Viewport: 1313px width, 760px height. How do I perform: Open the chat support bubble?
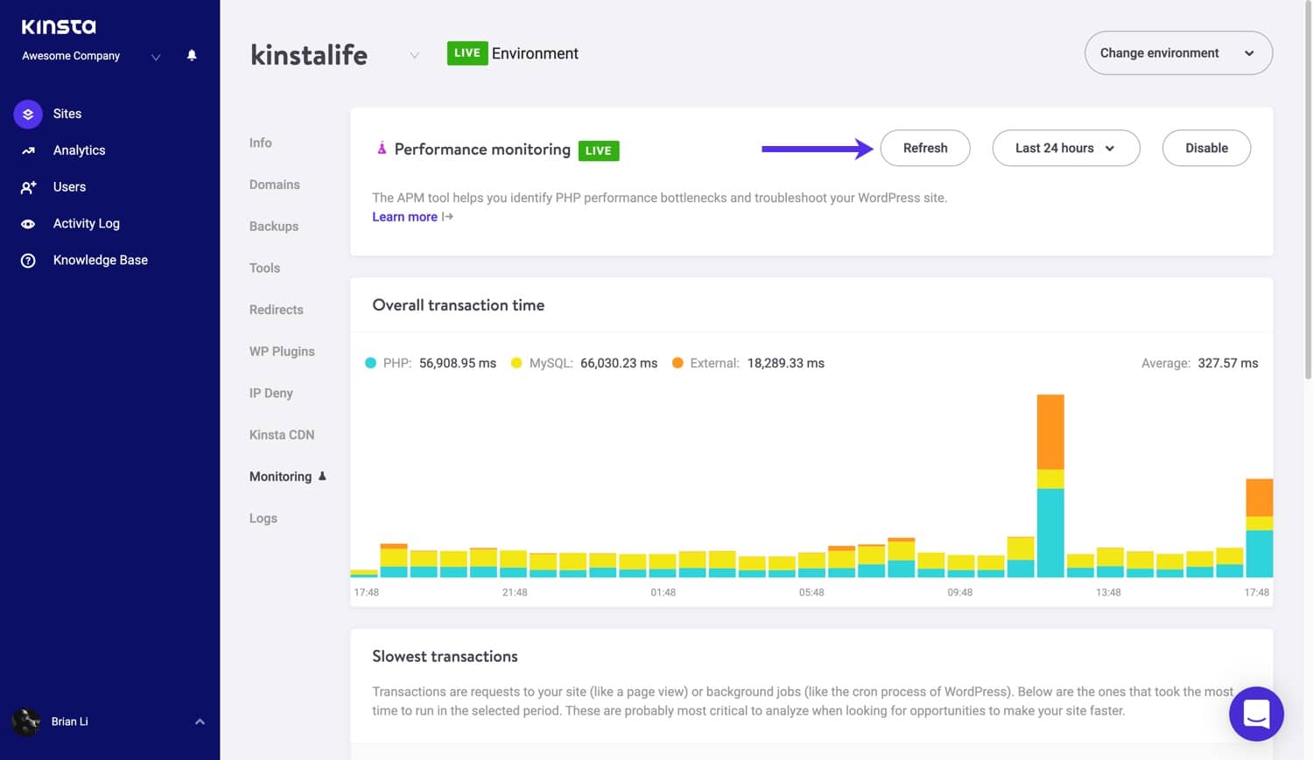coord(1256,714)
